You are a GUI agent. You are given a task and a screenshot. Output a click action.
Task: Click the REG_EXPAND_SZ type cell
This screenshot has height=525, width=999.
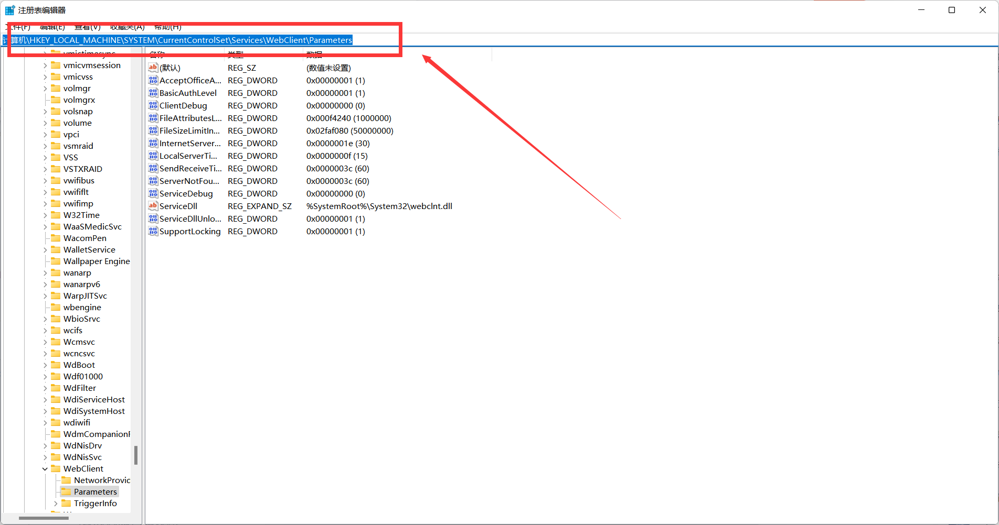[x=260, y=206]
